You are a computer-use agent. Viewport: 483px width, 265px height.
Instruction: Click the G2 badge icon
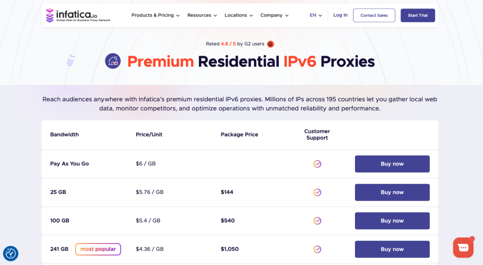click(x=270, y=44)
